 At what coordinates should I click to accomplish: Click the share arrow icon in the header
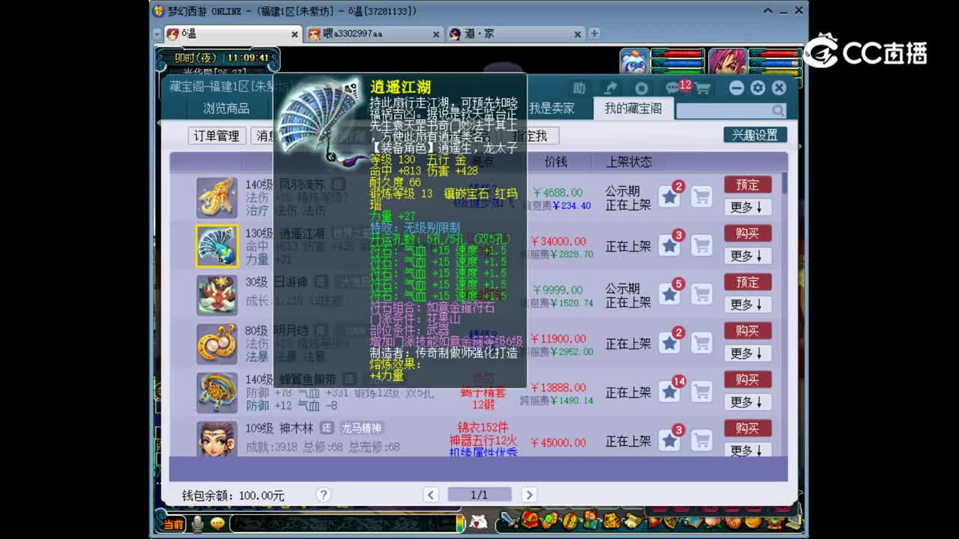(611, 88)
